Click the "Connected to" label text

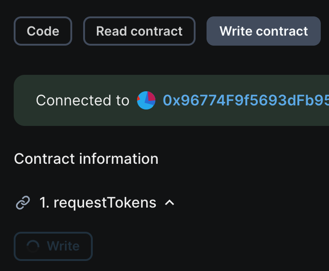83,100
